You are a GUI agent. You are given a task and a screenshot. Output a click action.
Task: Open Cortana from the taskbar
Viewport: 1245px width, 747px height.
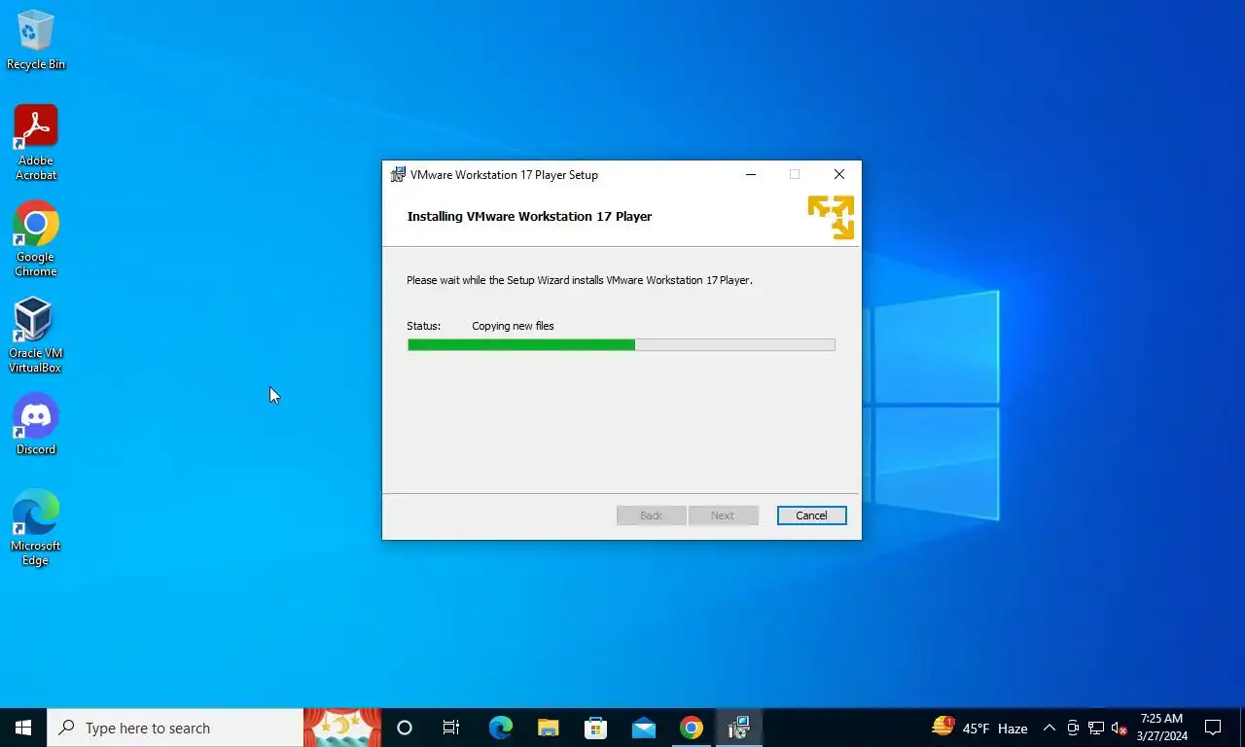coord(405,728)
